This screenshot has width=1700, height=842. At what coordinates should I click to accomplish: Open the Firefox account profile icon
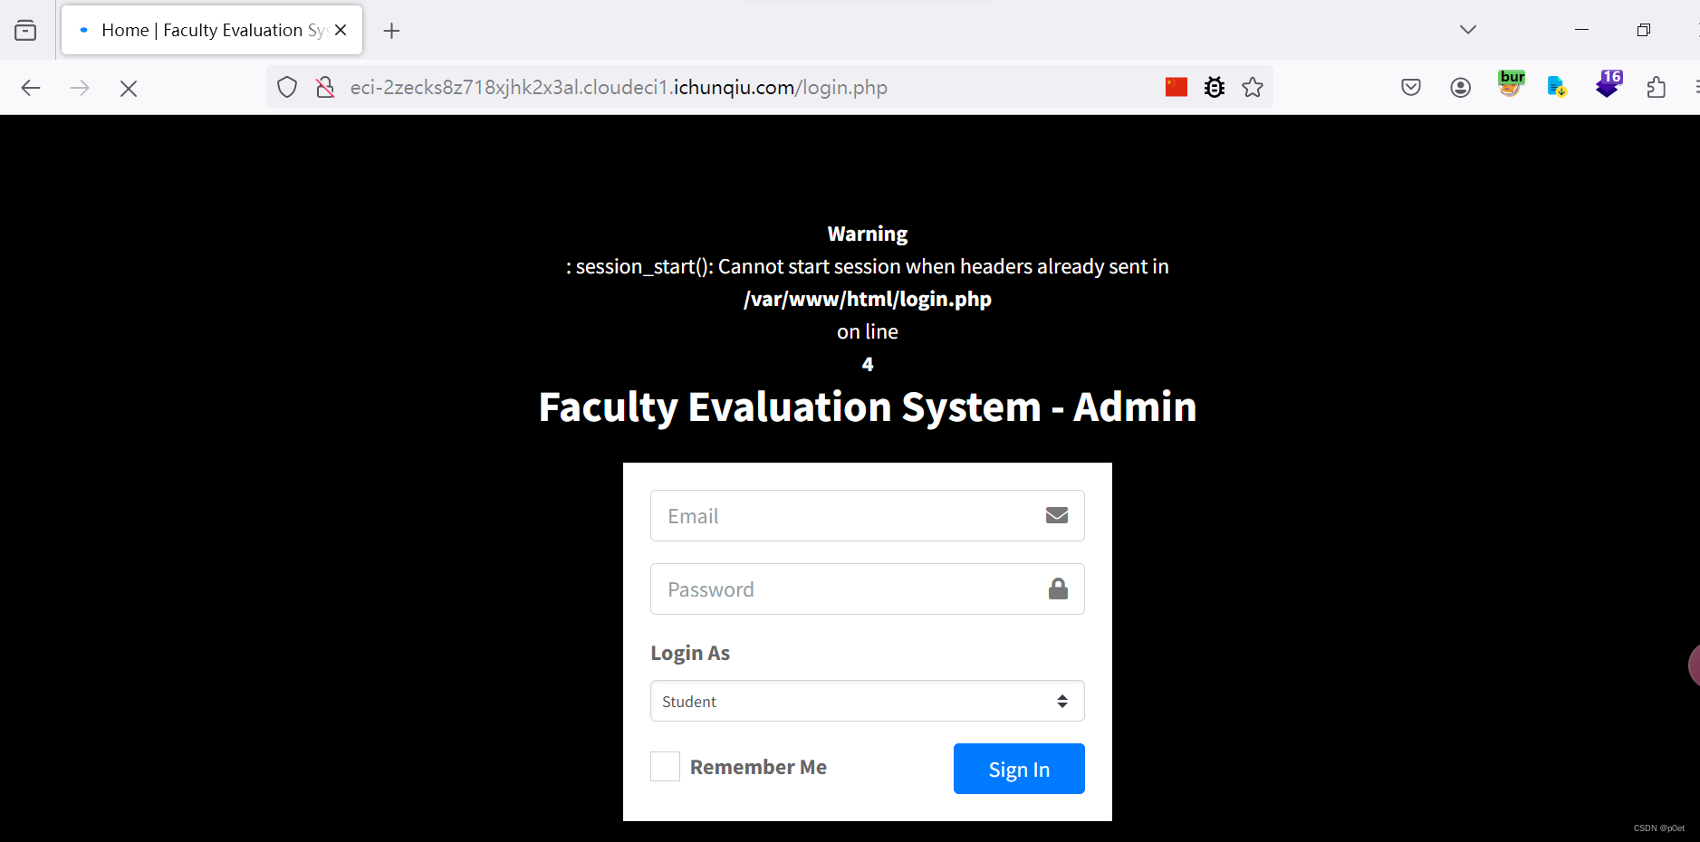point(1460,87)
